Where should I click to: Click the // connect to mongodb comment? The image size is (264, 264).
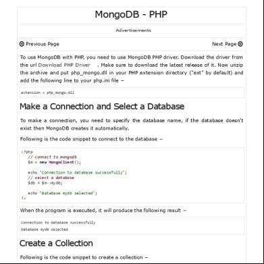pyautogui.click(x=53, y=157)
